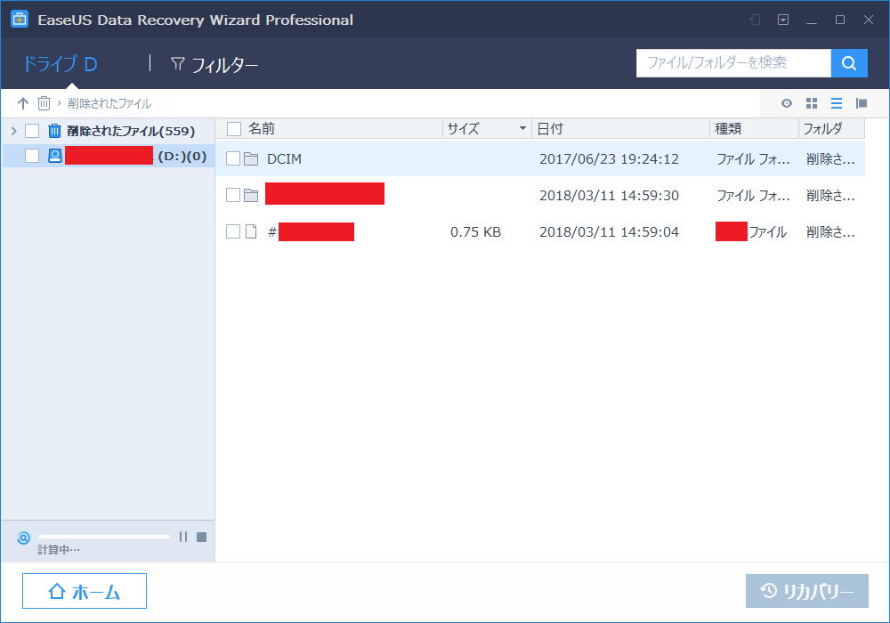
Task: Click the DCIM folder icon
Action: [x=251, y=159]
